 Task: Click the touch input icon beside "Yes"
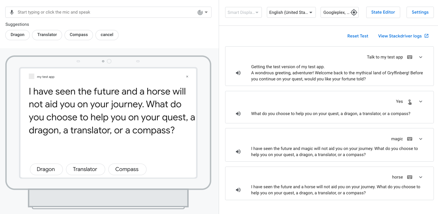coord(410,102)
